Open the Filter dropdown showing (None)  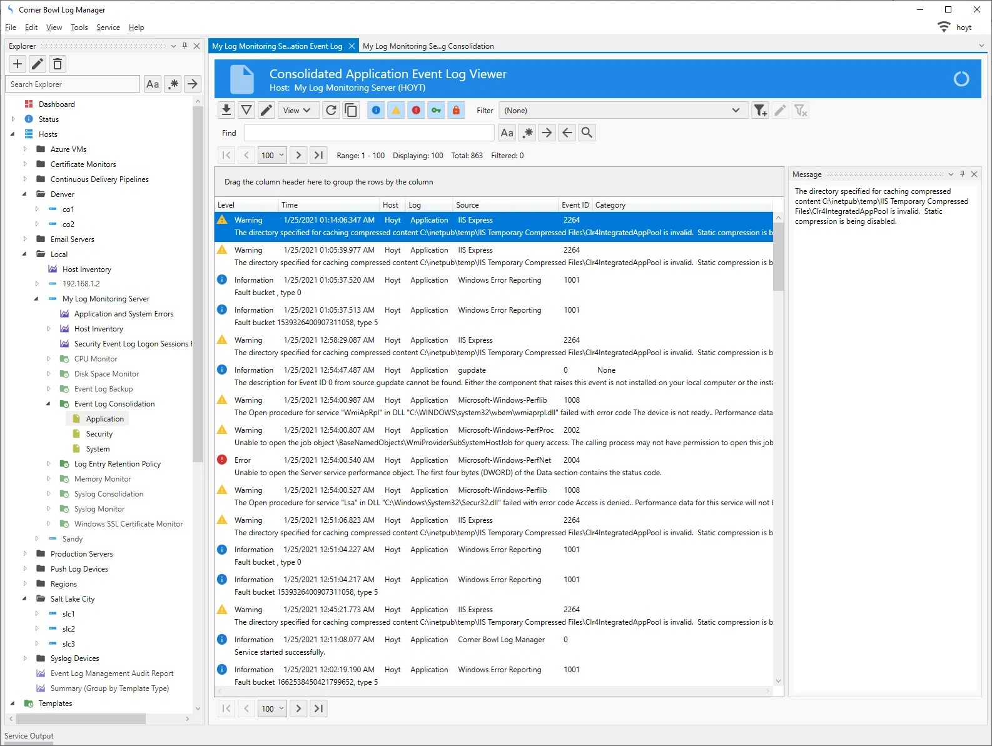[622, 111]
